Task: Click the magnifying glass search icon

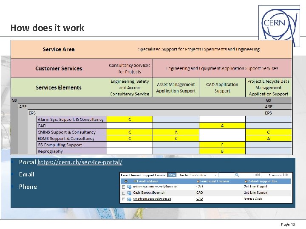Action: click(x=237, y=175)
